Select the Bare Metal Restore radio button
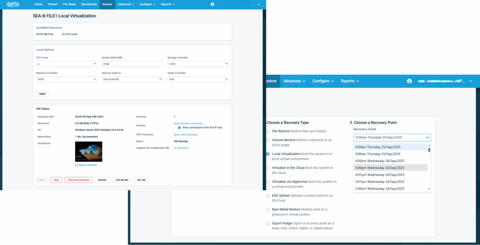 (x=268, y=209)
